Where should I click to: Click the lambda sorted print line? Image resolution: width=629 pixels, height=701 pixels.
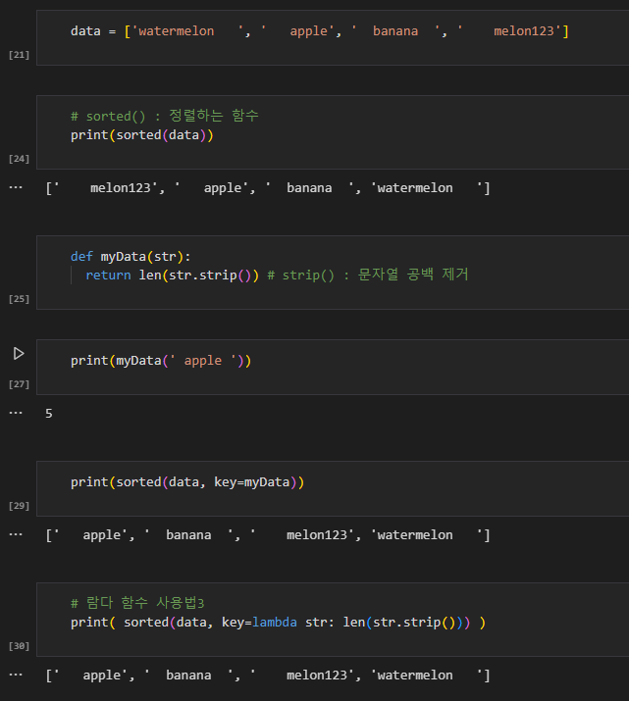[278, 623]
